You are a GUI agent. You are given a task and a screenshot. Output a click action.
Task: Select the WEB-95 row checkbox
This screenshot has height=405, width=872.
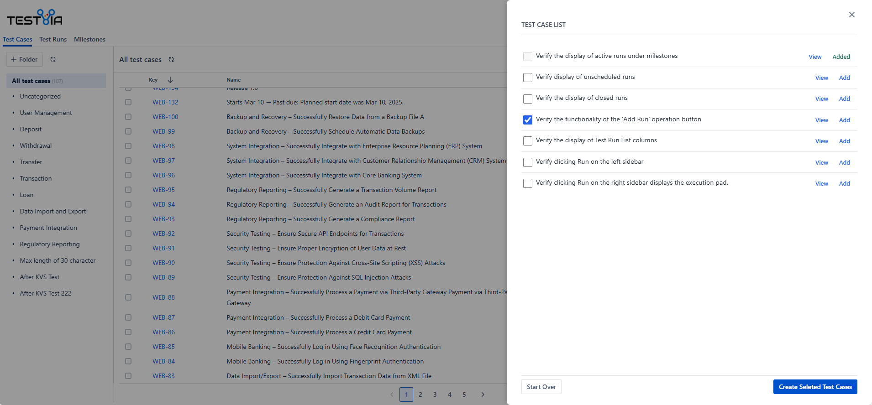pos(128,190)
